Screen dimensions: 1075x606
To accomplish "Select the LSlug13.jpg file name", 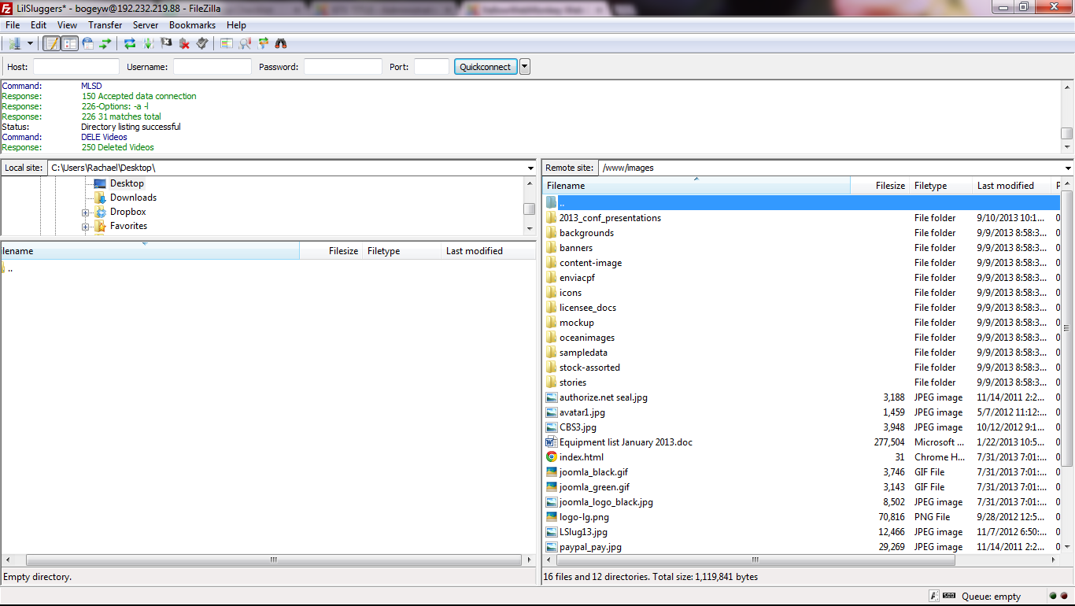I will [x=583, y=532].
